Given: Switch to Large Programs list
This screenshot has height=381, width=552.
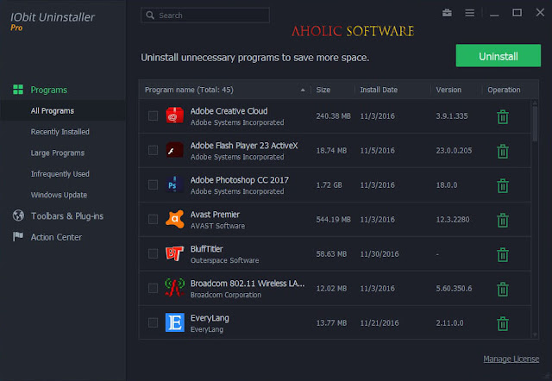Looking at the screenshot, I should [58, 153].
